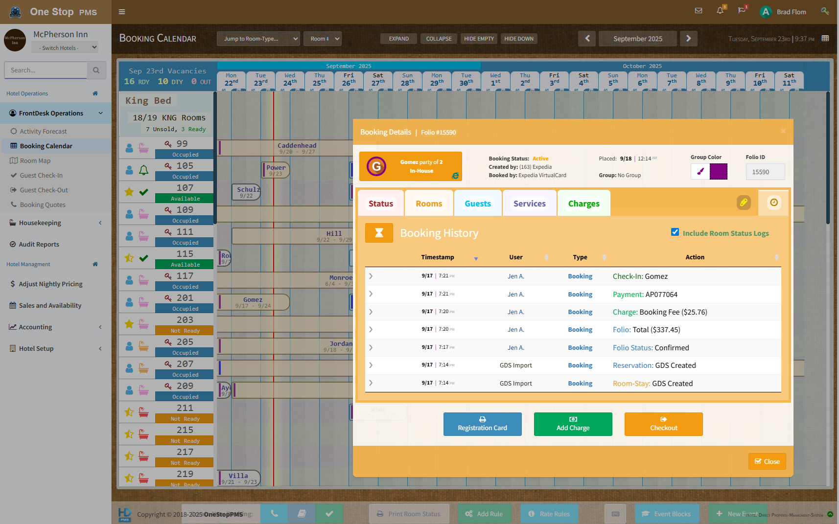The width and height of the screenshot is (839, 524).
Task: Click the Folio ID input field
Action: click(765, 172)
